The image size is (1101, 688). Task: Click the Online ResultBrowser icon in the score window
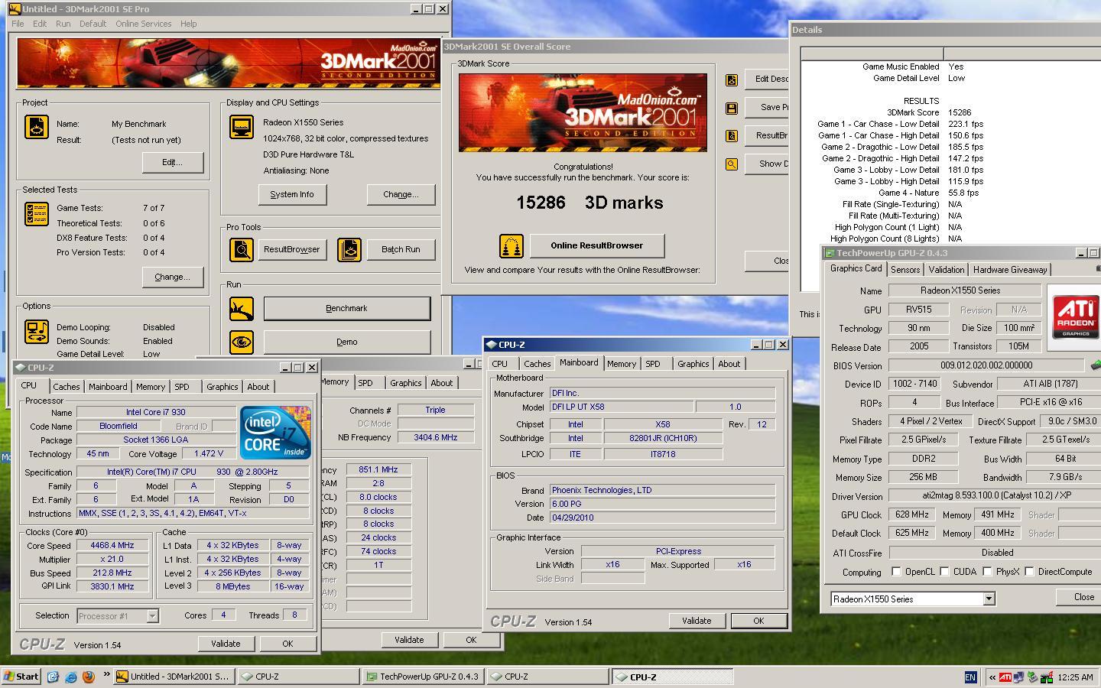point(512,246)
